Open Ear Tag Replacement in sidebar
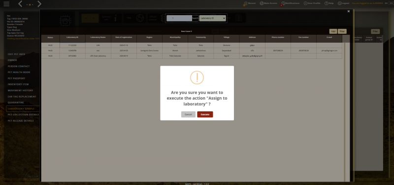394x185 pixels. pos(22,97)
